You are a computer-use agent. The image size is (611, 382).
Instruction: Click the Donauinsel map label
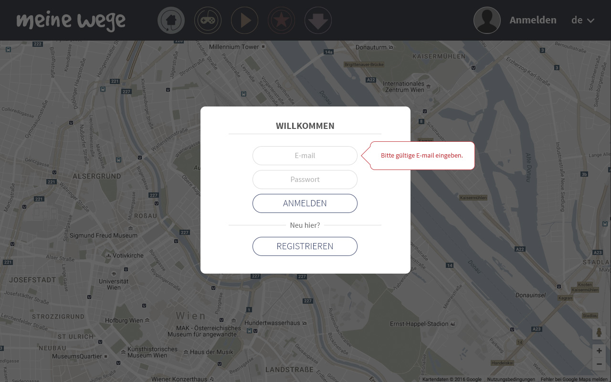(x=530, y=295)
